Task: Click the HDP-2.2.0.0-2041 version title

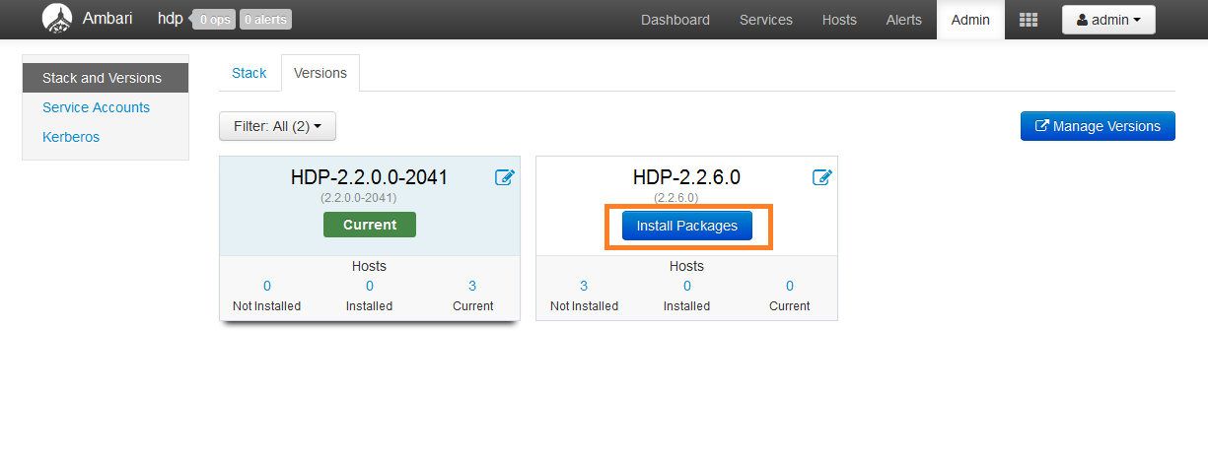Action: pyautogui.click(x=370, y=177)
